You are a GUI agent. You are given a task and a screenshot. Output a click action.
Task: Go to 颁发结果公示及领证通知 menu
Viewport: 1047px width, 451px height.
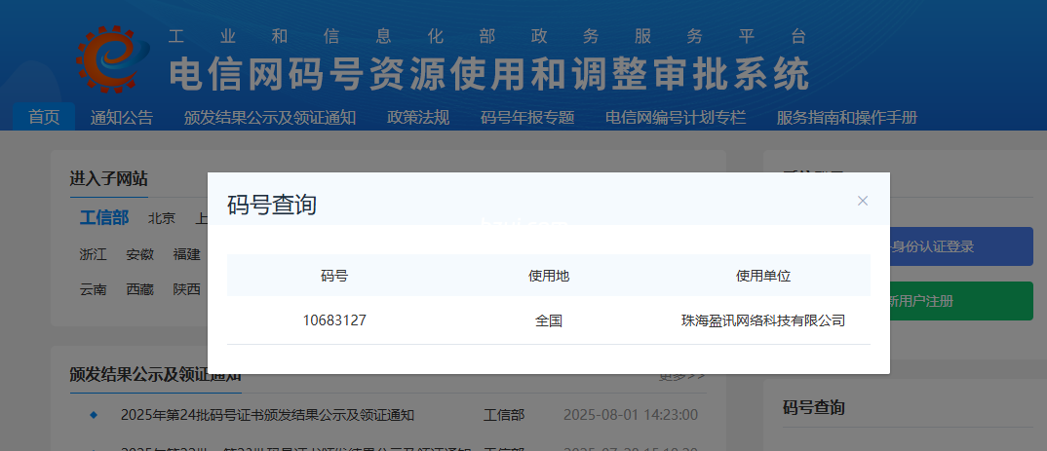tap(270, 118)
